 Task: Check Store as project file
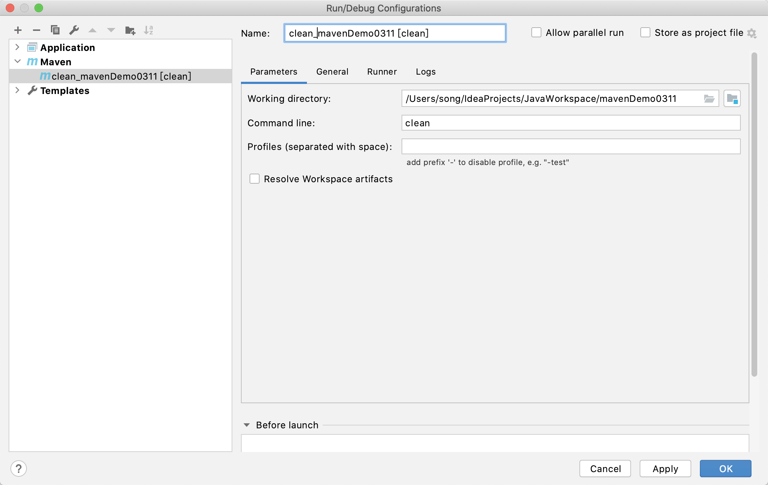pyautogui.click(x=645, y=33)
